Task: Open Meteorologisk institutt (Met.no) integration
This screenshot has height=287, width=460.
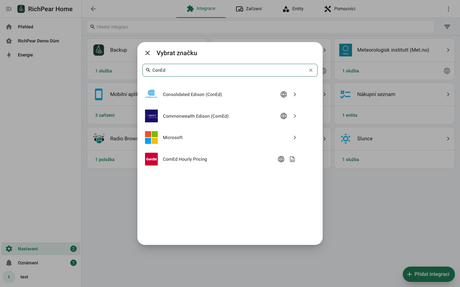Action: [x=394, y=50]
